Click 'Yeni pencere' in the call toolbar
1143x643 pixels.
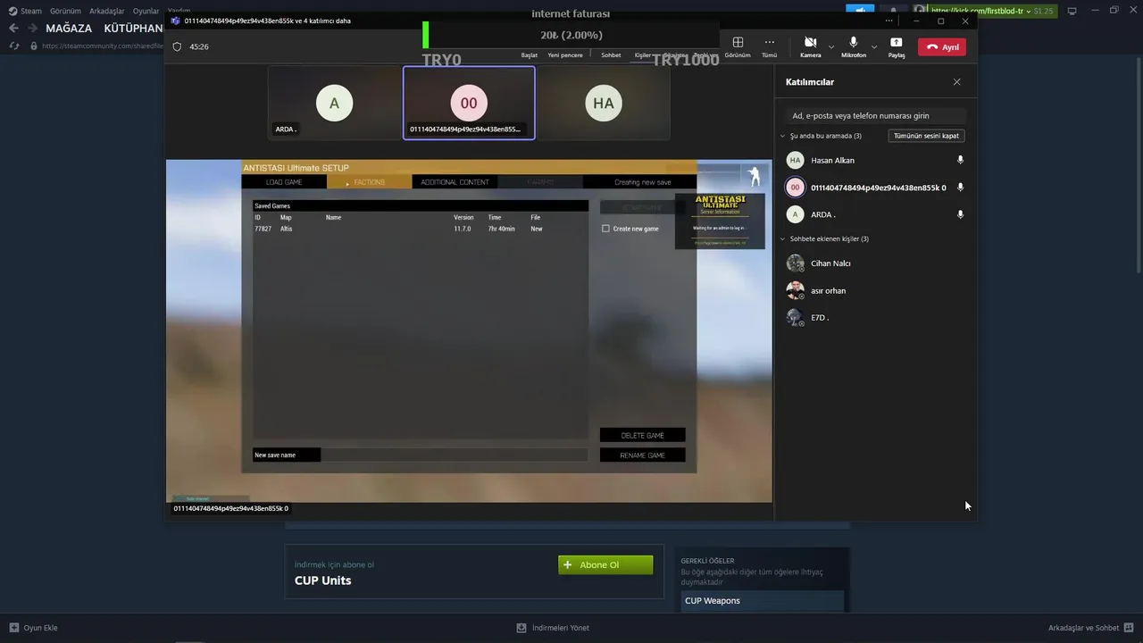point(565,55)
